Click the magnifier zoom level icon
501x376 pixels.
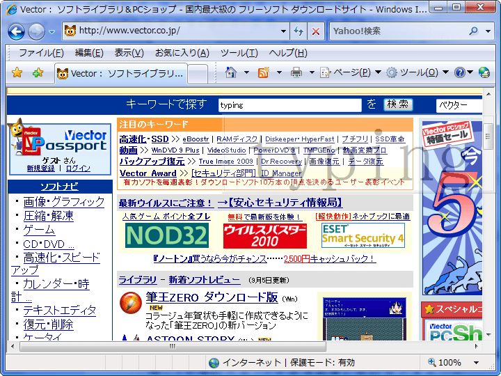pyautogui.click(x=431, y=362)
